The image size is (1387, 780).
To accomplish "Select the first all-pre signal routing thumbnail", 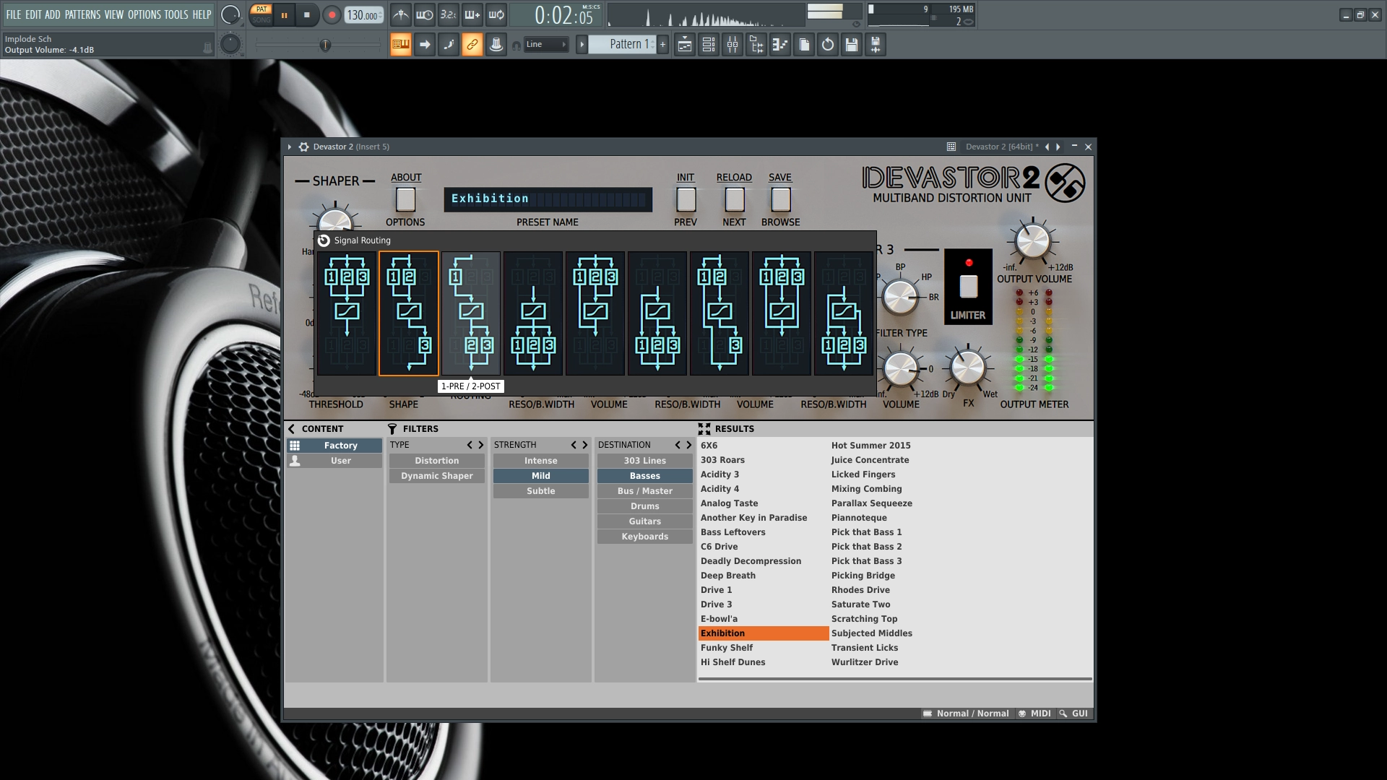I will (x=347, y=313).
